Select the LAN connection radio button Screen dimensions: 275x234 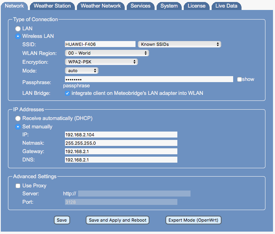point(18,29)
